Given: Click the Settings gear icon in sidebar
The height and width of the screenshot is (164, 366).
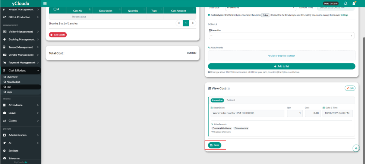Looking at the screenshot, I should coord(4,151).
